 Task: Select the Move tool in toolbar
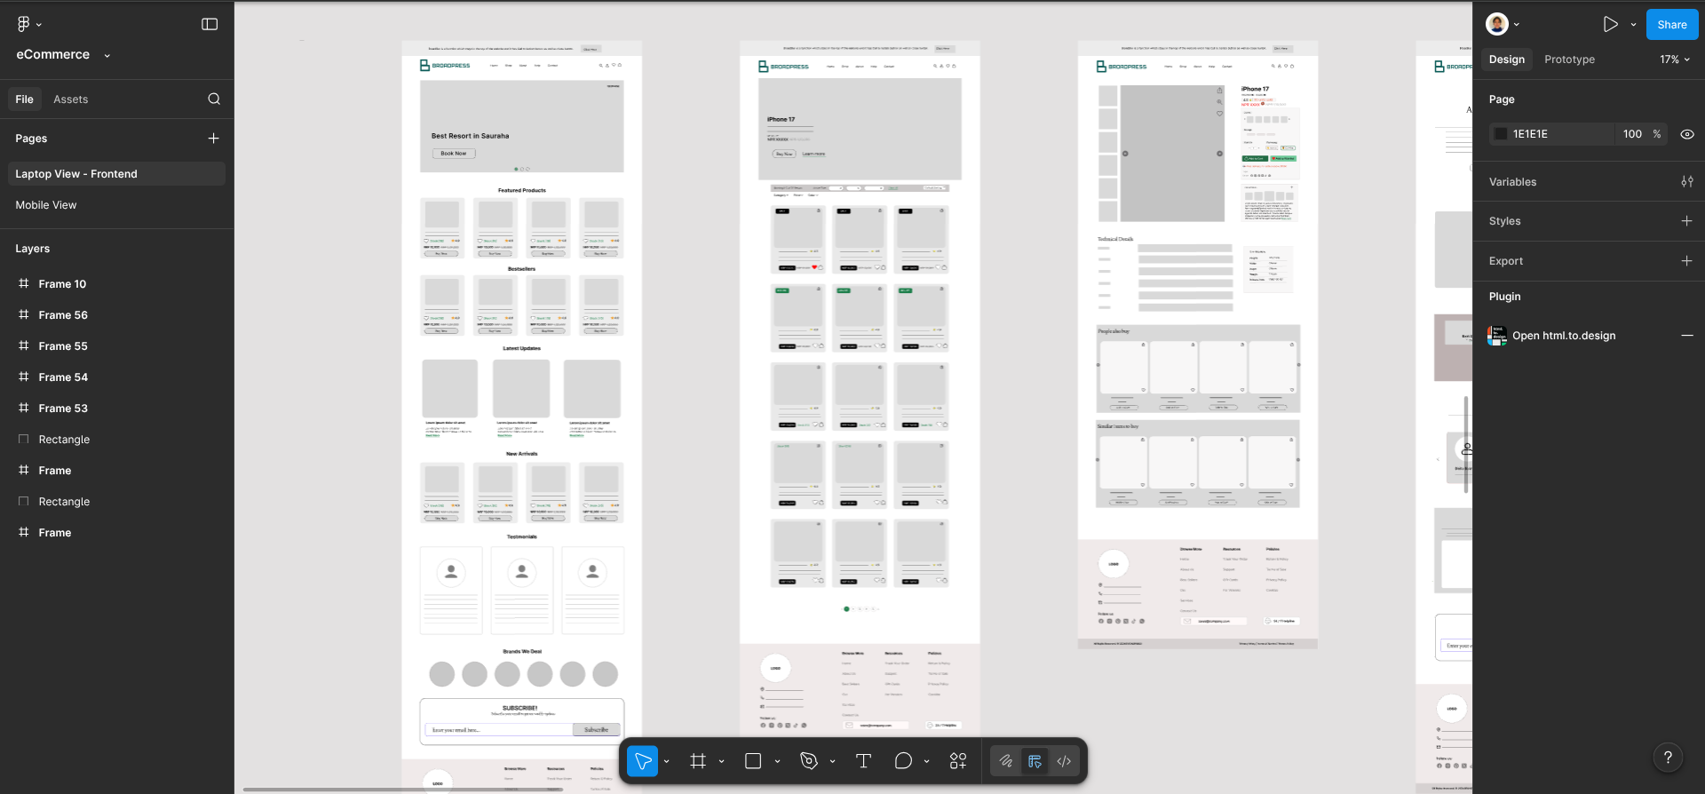coord(643,761)
